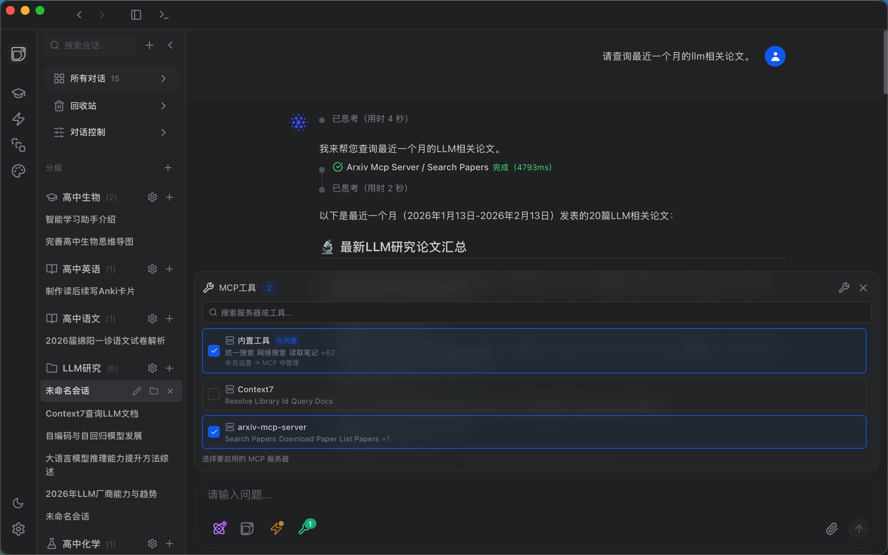Screen dimensions: 888x555
Task: Open the graduation cap learning section
Action: pos(18,93)
